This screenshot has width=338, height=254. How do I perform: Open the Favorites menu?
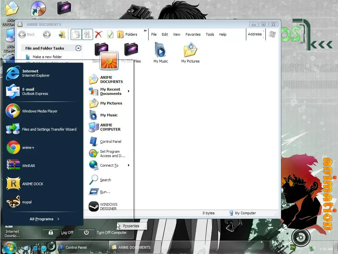tap(193, 34)
